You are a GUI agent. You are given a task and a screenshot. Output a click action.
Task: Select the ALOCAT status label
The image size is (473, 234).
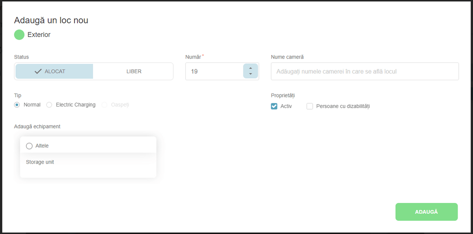coord(55,72)
